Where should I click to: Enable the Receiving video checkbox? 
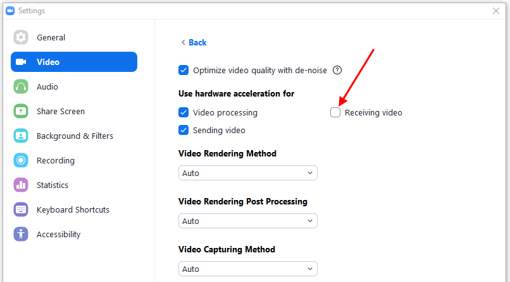pyautogui.click(x=335, y=112)
